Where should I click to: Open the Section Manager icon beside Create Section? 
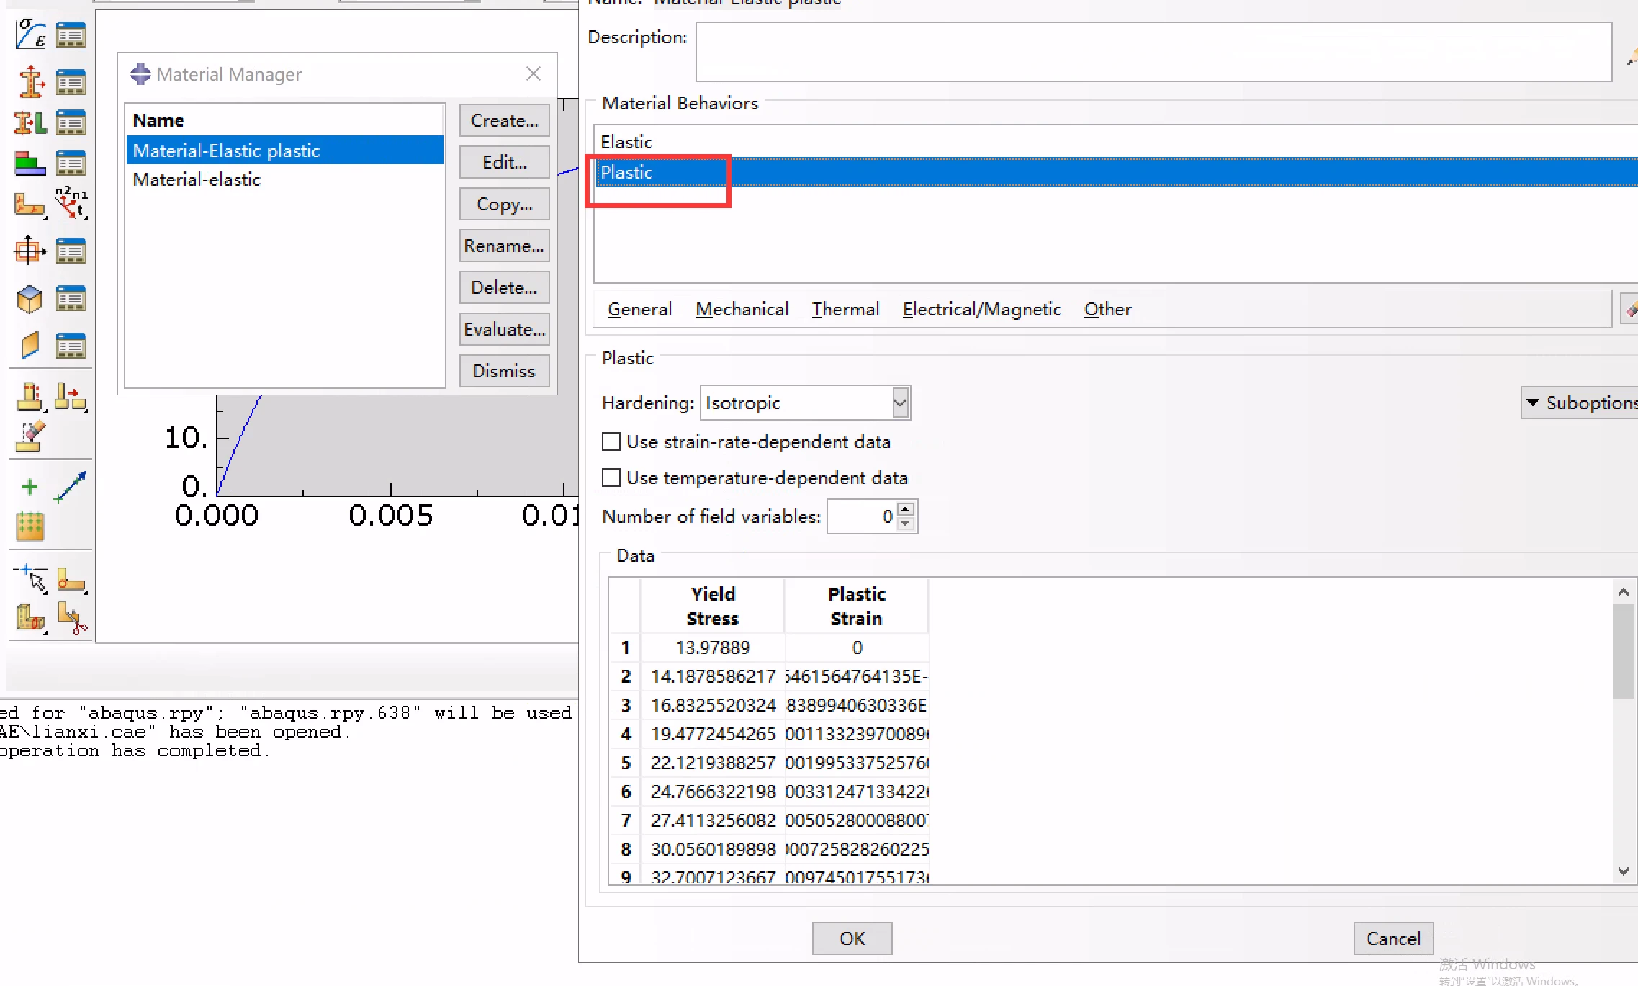(71, 81)
